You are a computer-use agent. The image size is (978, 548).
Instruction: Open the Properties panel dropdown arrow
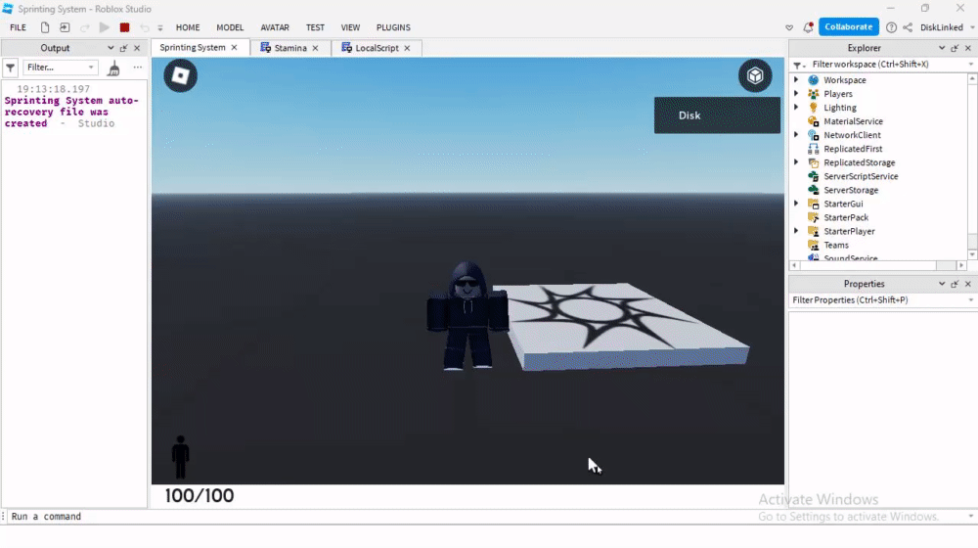pyautogui.click(x=942, y=284)
